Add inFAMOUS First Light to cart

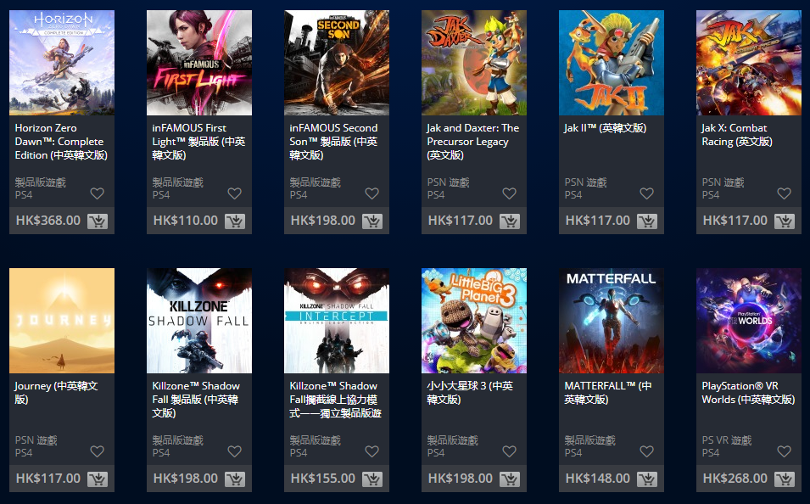(x=235, y=221)
